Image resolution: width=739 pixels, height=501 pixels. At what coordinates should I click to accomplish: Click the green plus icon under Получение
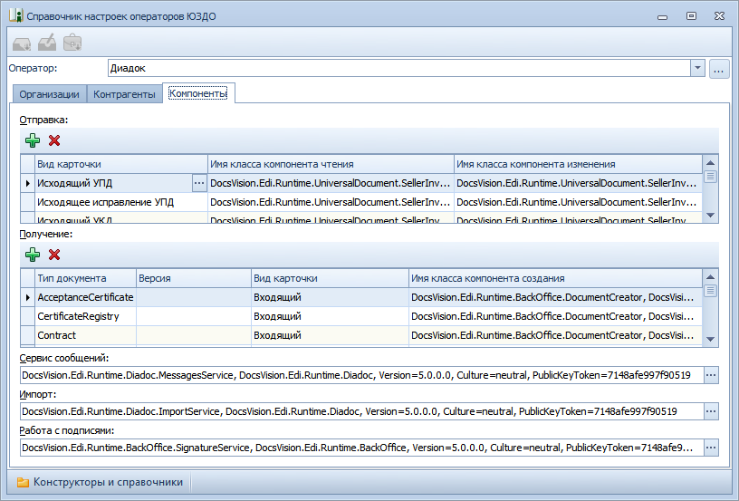click(33, 255)
